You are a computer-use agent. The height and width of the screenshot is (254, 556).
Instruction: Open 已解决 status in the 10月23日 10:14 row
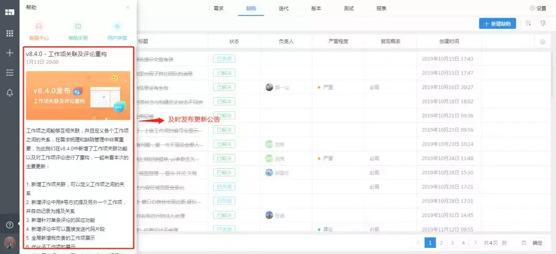point(224,144)
